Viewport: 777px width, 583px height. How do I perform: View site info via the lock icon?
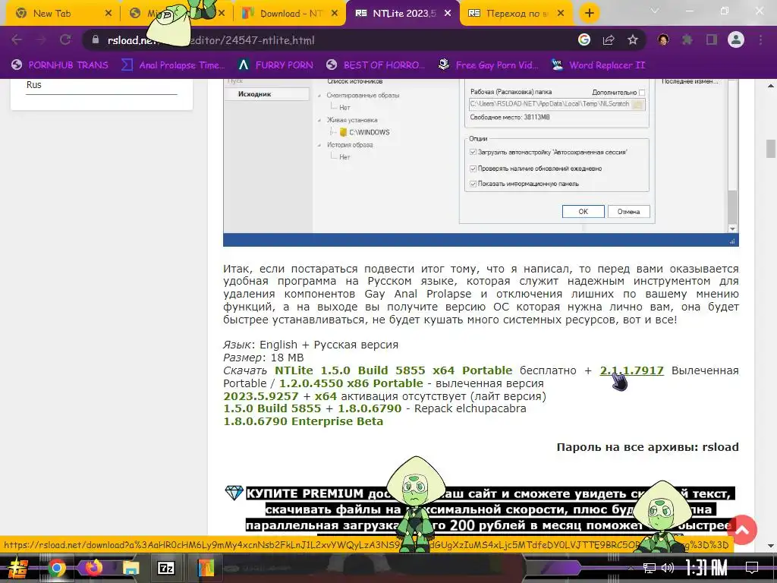click(96, 39)
